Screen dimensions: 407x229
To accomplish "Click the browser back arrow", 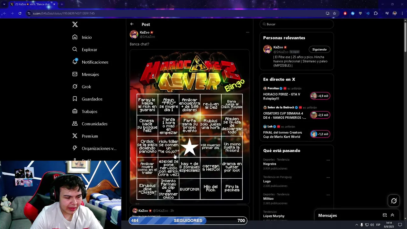I will tap(4, 13).
